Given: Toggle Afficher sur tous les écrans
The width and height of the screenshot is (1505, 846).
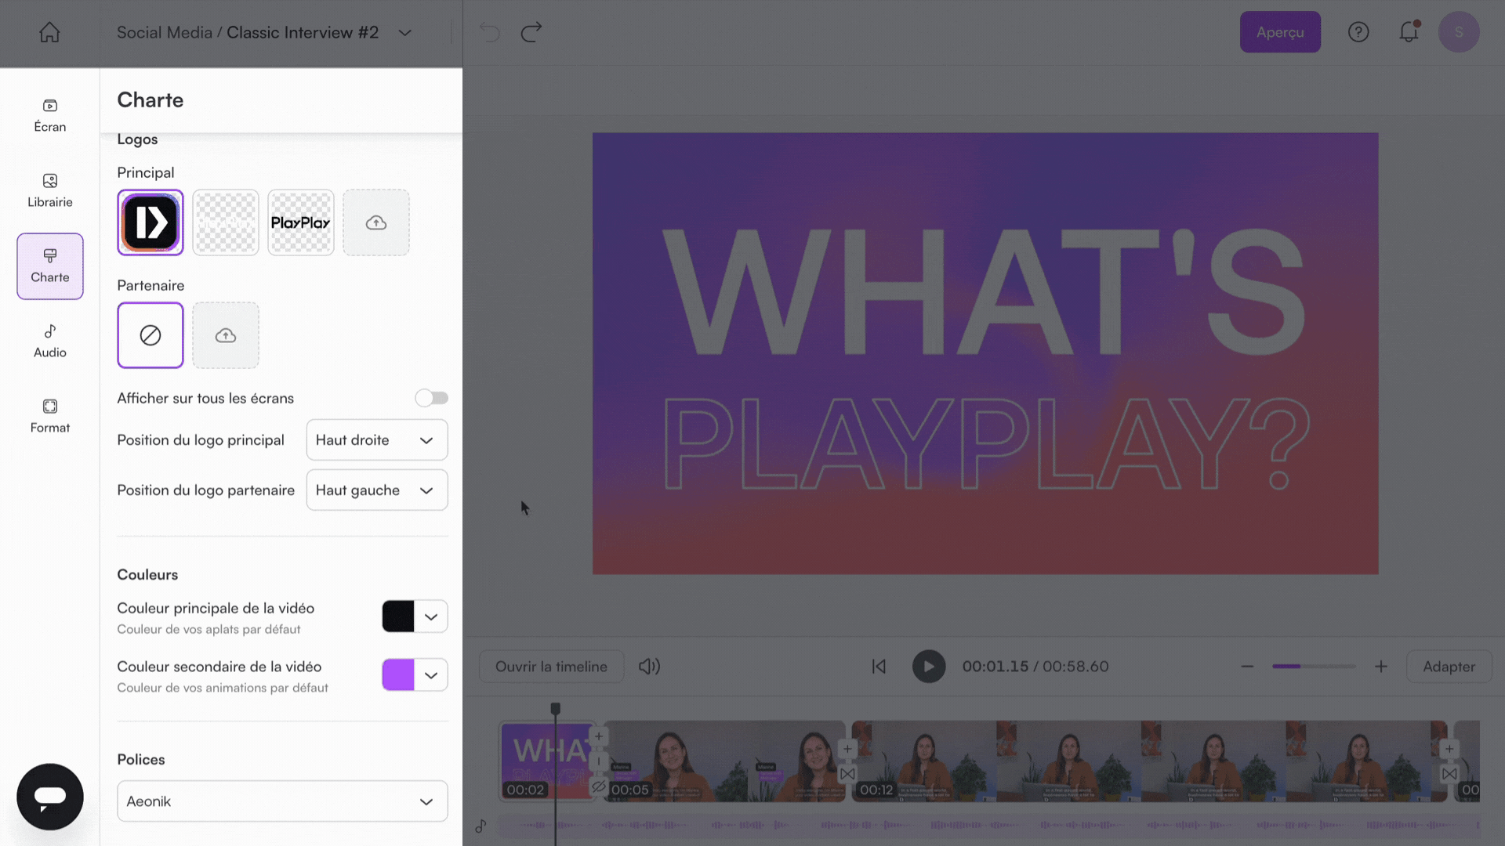Looking at the screenshot, I should click(x=432, y=398).
